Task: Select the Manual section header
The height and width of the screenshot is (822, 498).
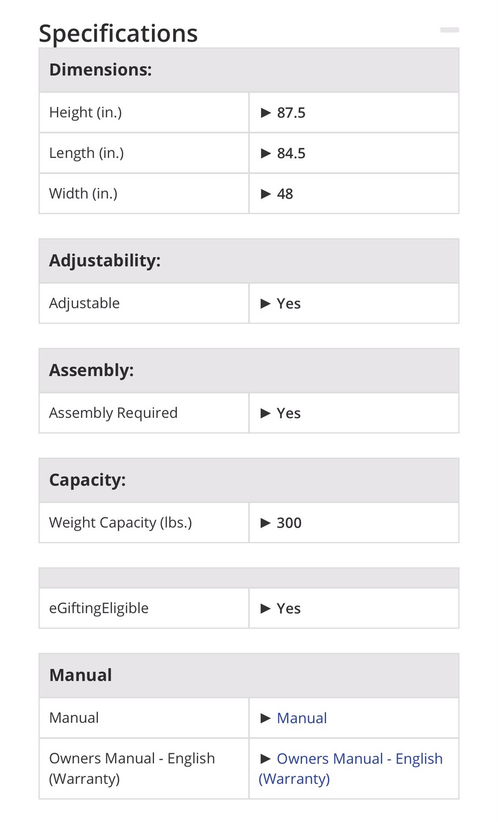Action: (x=249, y=675)
